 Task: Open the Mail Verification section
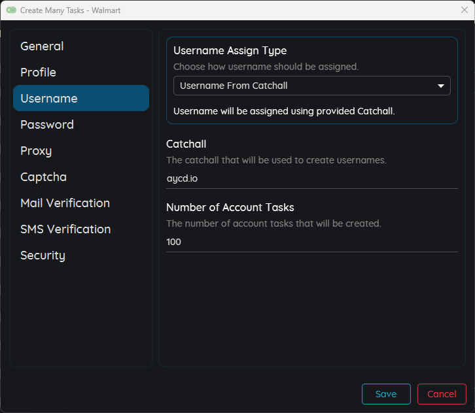click(x=65, y=203)
